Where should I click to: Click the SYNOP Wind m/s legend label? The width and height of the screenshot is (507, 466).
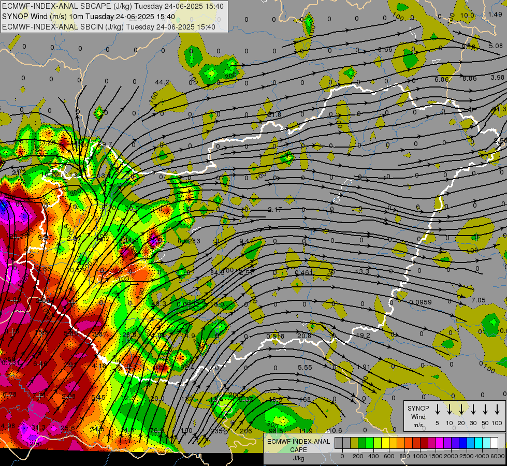418,416
